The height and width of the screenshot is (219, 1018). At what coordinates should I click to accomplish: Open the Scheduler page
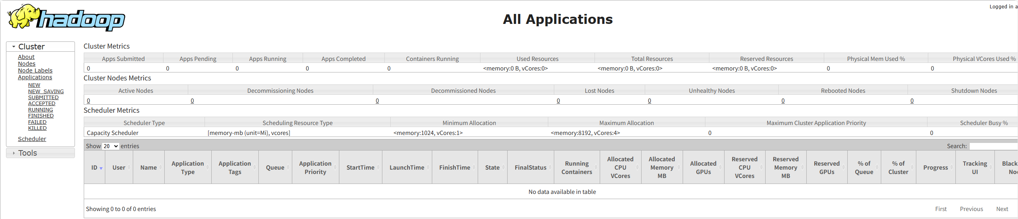(32, 139)
